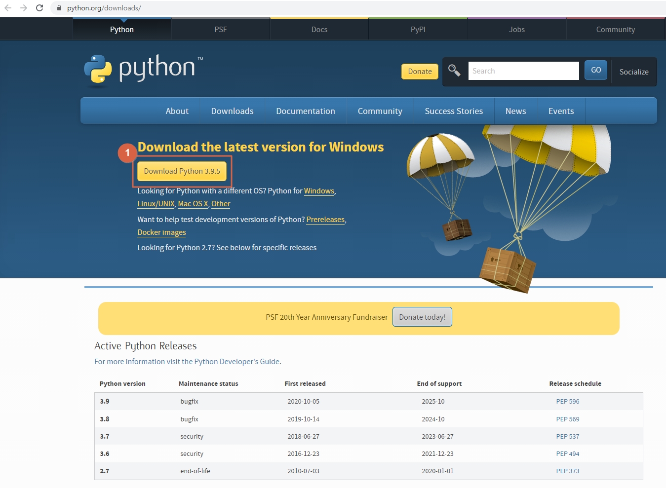666x488 pixels.
Task: Reload the page with refresh icon
Action: tap(39, 8)
